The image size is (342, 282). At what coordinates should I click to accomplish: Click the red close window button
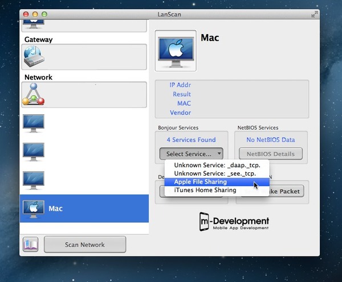point(26,14)
